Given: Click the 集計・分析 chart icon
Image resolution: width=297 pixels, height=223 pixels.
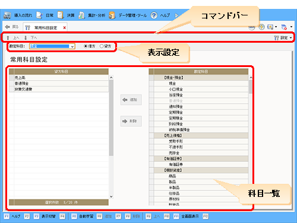Looking at the screenshot, I should [81, 15].
